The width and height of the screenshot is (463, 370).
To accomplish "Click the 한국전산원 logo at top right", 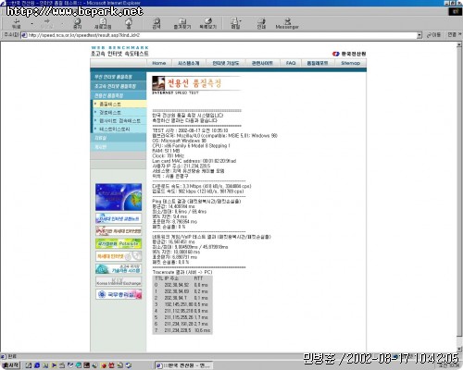I will [x=349, y=54].
